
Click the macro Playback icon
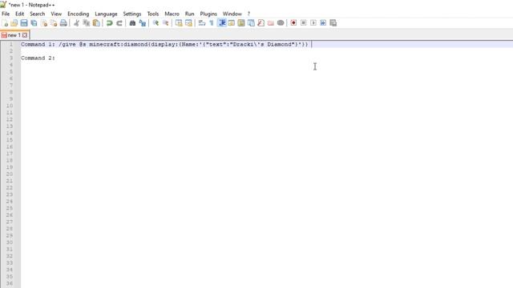click(313, 23)
